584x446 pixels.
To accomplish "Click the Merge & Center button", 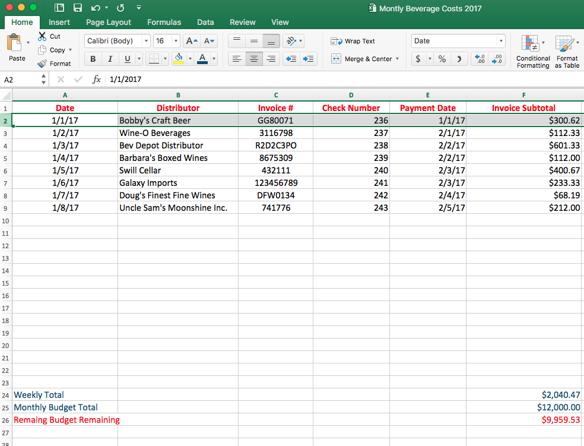I will [x=361, y=59].
